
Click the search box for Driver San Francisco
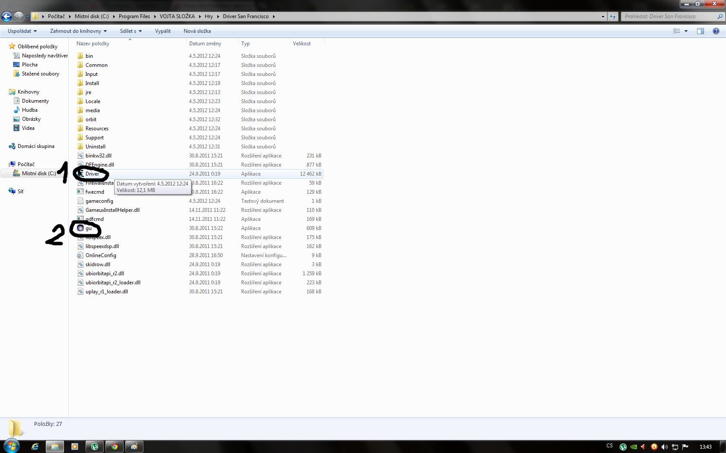pos(668,16)
